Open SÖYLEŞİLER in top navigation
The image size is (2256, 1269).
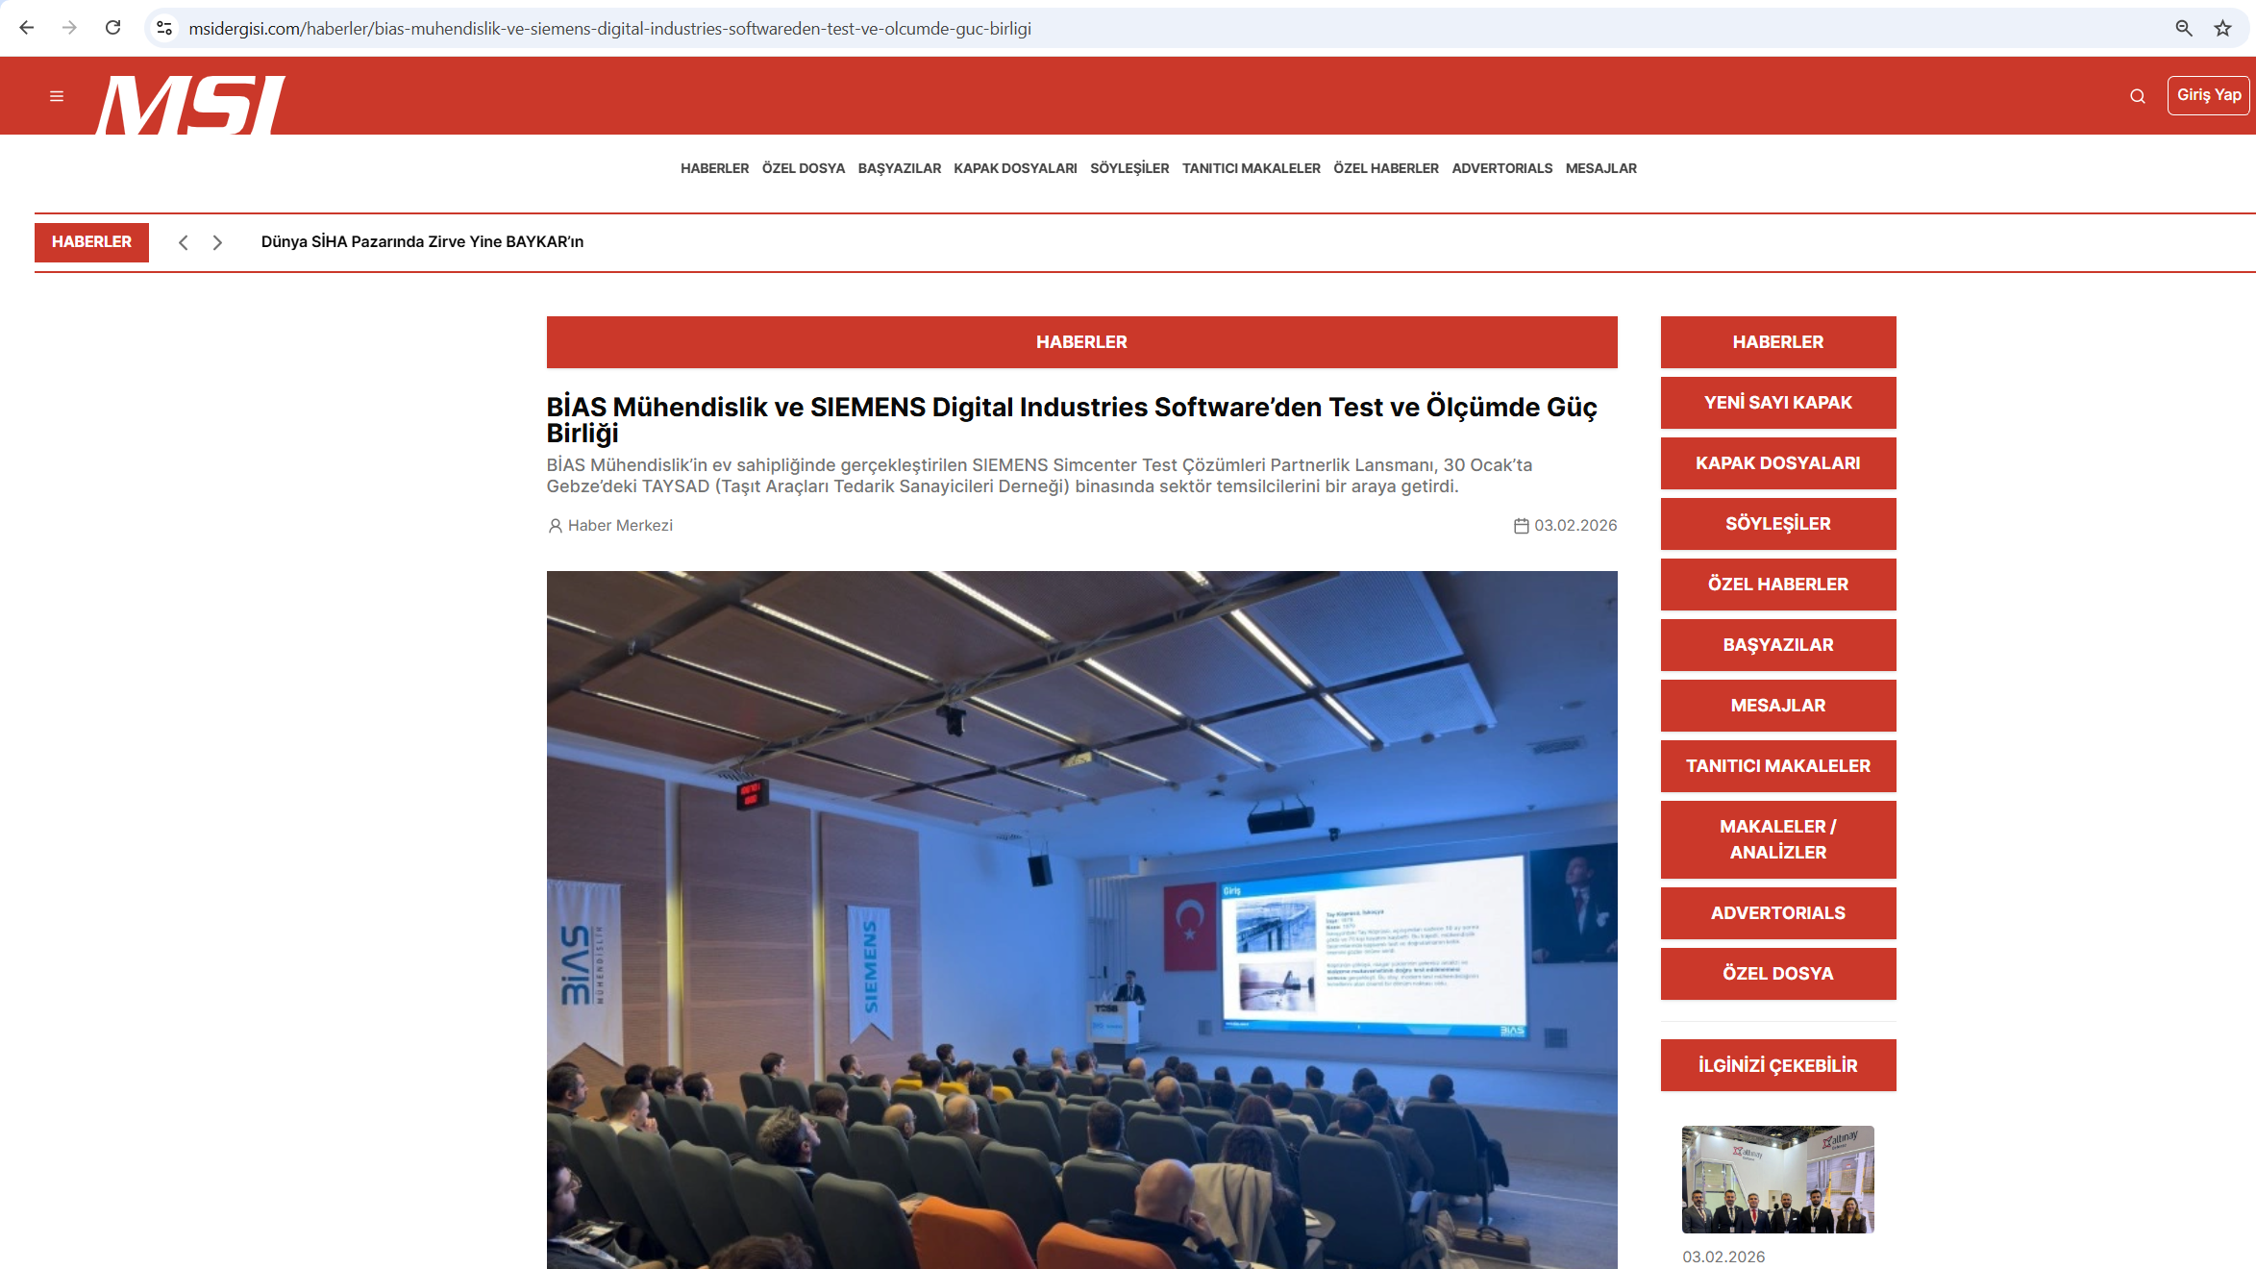[1128, 168]
